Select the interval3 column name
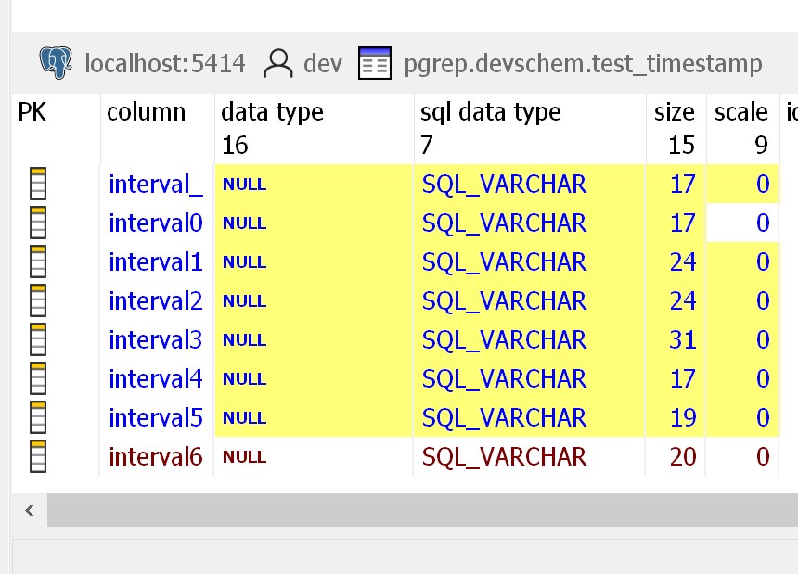This screenshot has height=574, width=798. coord(155,339)
